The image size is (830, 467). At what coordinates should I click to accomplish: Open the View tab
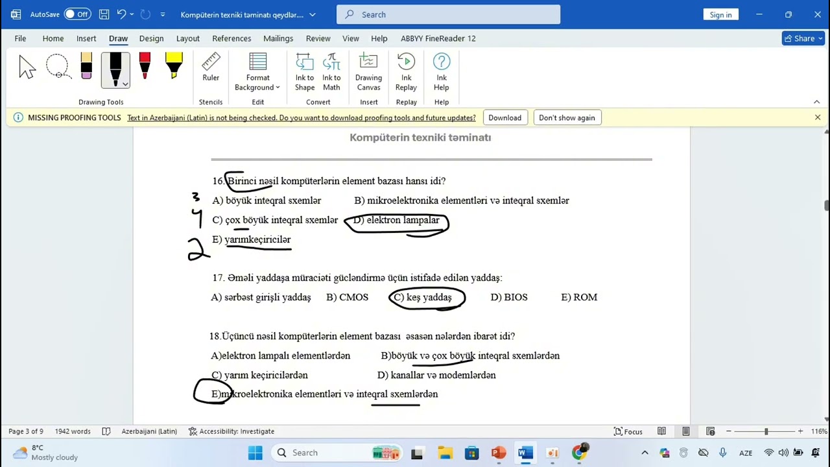click(351, 38)
